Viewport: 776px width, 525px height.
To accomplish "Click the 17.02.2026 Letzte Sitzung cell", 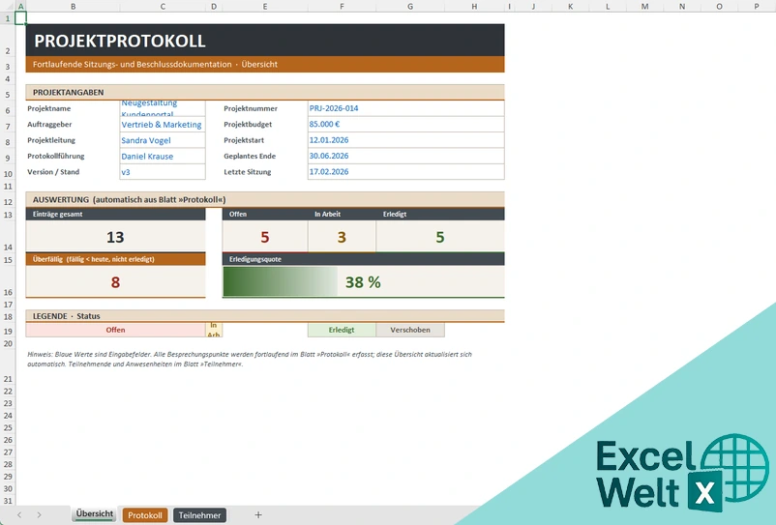I will [x=405, y=171].
